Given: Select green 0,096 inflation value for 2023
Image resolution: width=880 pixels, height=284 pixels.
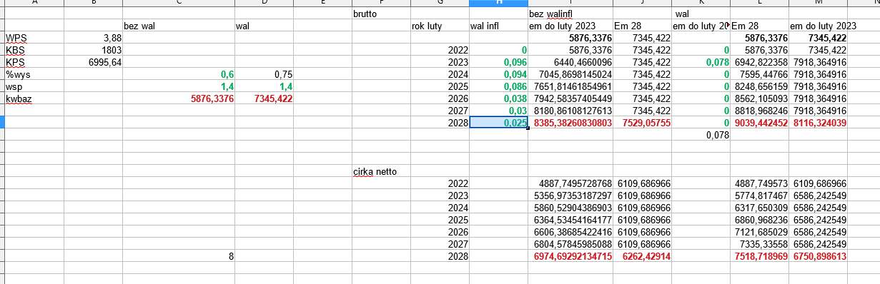Looking at the screenshot, I should [498, 62].
